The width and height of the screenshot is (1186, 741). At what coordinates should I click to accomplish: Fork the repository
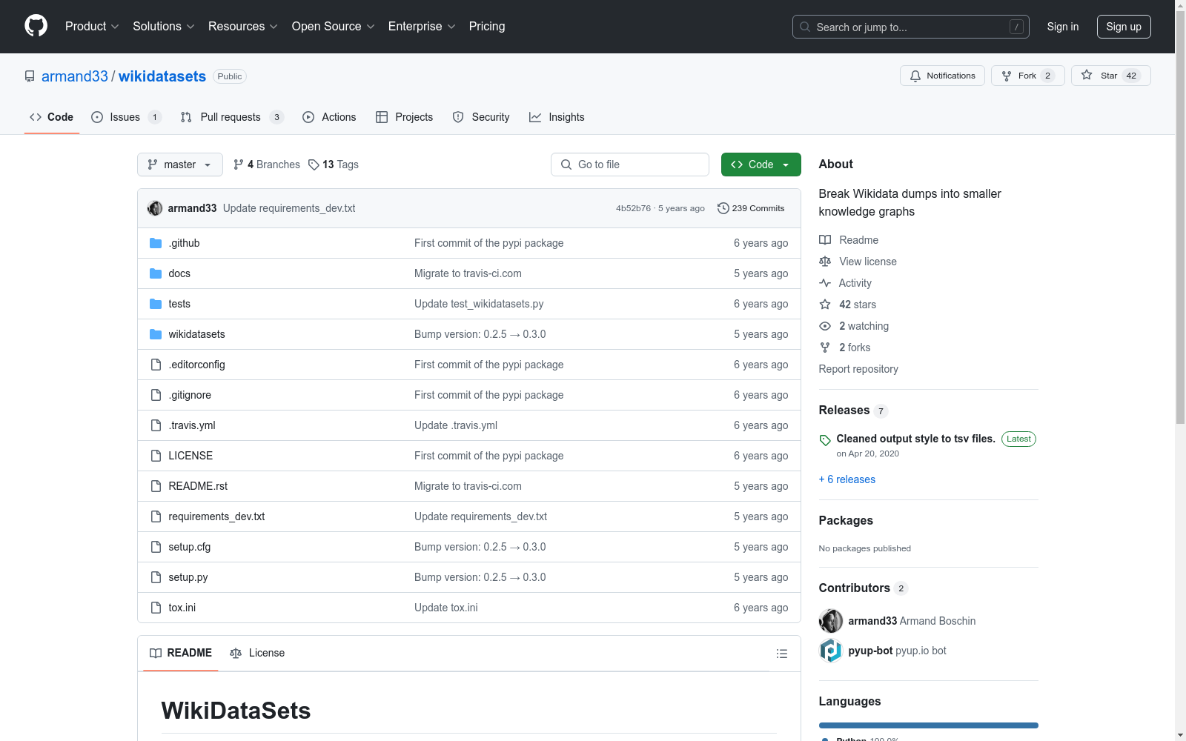[x=1027, y=76]
